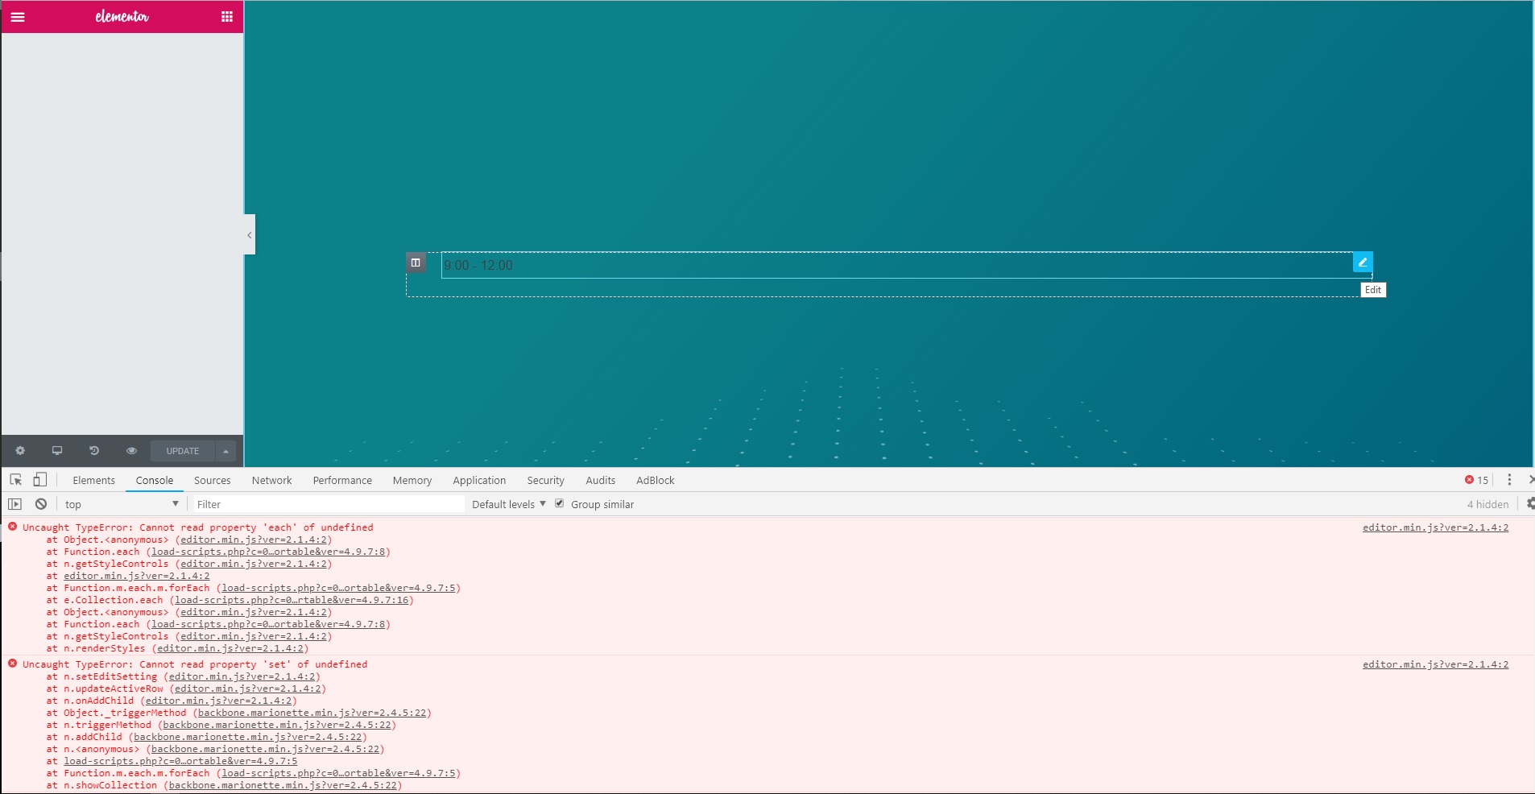
Task: Preview changes with the eye icon
Action: [x=131, y=451]
